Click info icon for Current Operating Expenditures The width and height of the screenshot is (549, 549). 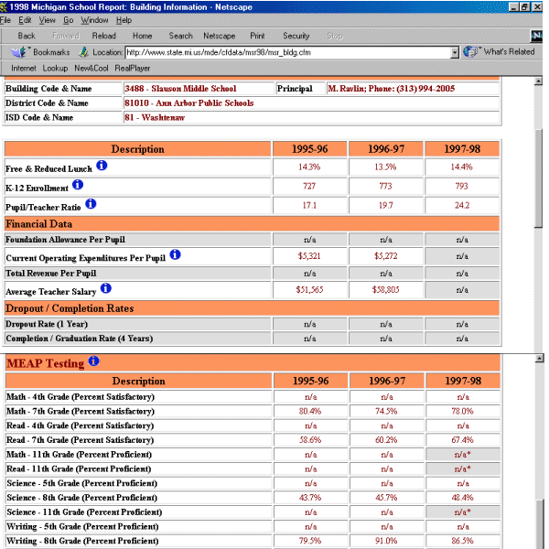point(175,255)
